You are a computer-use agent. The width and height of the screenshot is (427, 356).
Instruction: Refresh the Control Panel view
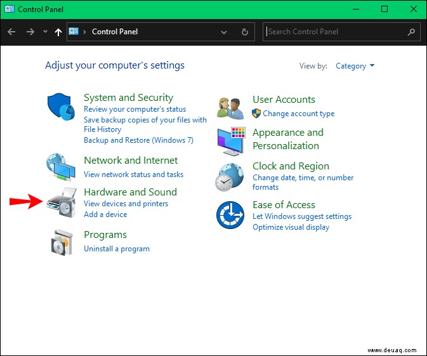click(x=244, y=32)
